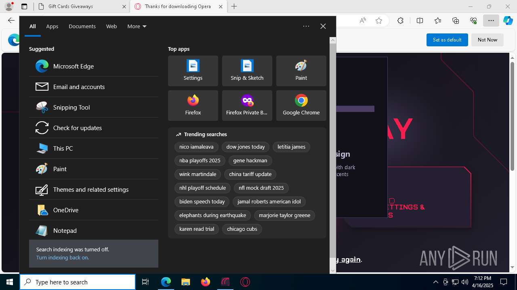Launch Paint from Suggested list
The height and width of the screenshot is (290, 517).
pyautogui.click(x=94, y=169)
